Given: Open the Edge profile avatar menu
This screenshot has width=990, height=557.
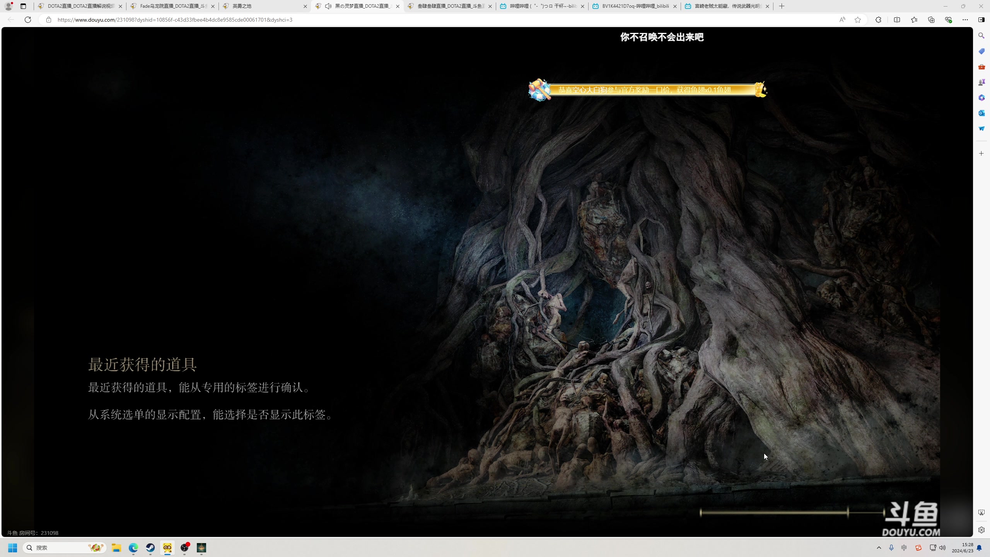Looking at the screenshot, I should tap(9, 6).
